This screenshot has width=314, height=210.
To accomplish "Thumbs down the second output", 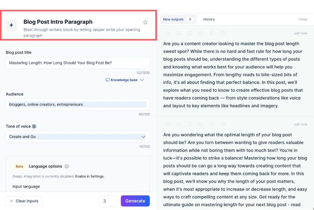I will [x=223, y=124].
